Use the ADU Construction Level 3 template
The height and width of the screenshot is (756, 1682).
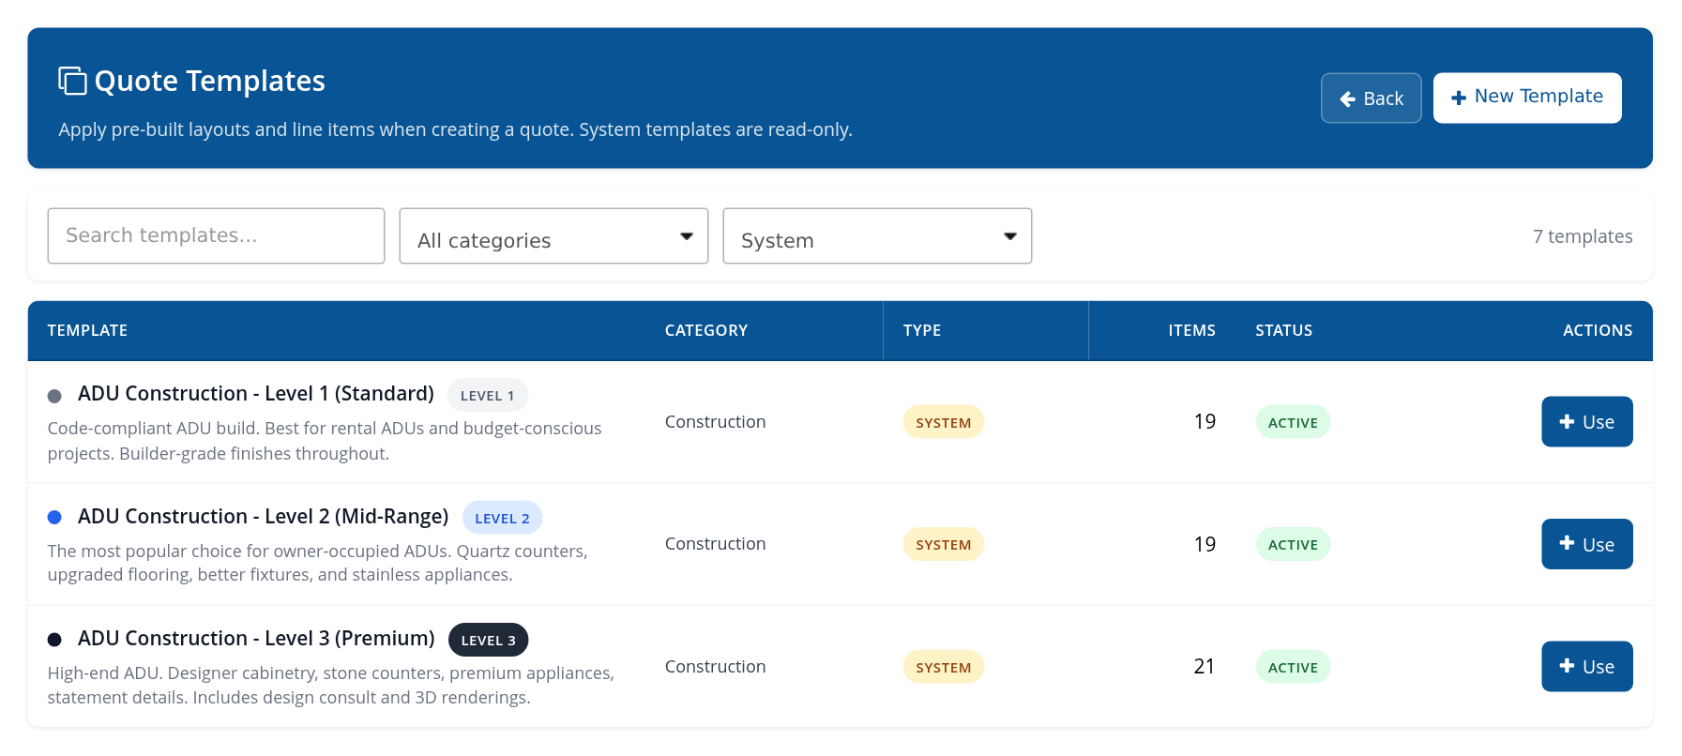pos(1586,666)
